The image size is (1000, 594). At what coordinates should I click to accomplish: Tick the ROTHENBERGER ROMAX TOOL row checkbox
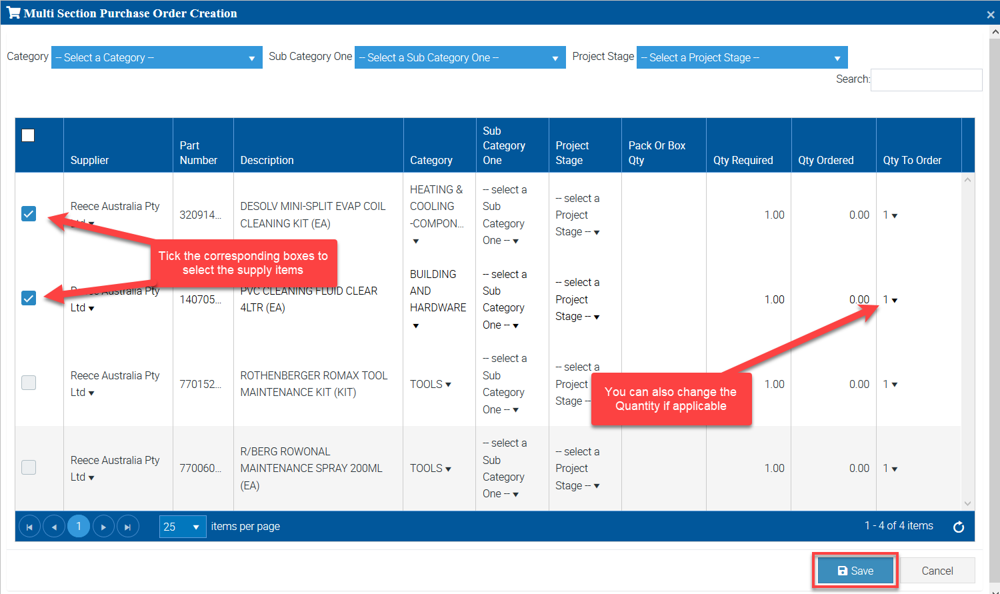click(29, 383)
